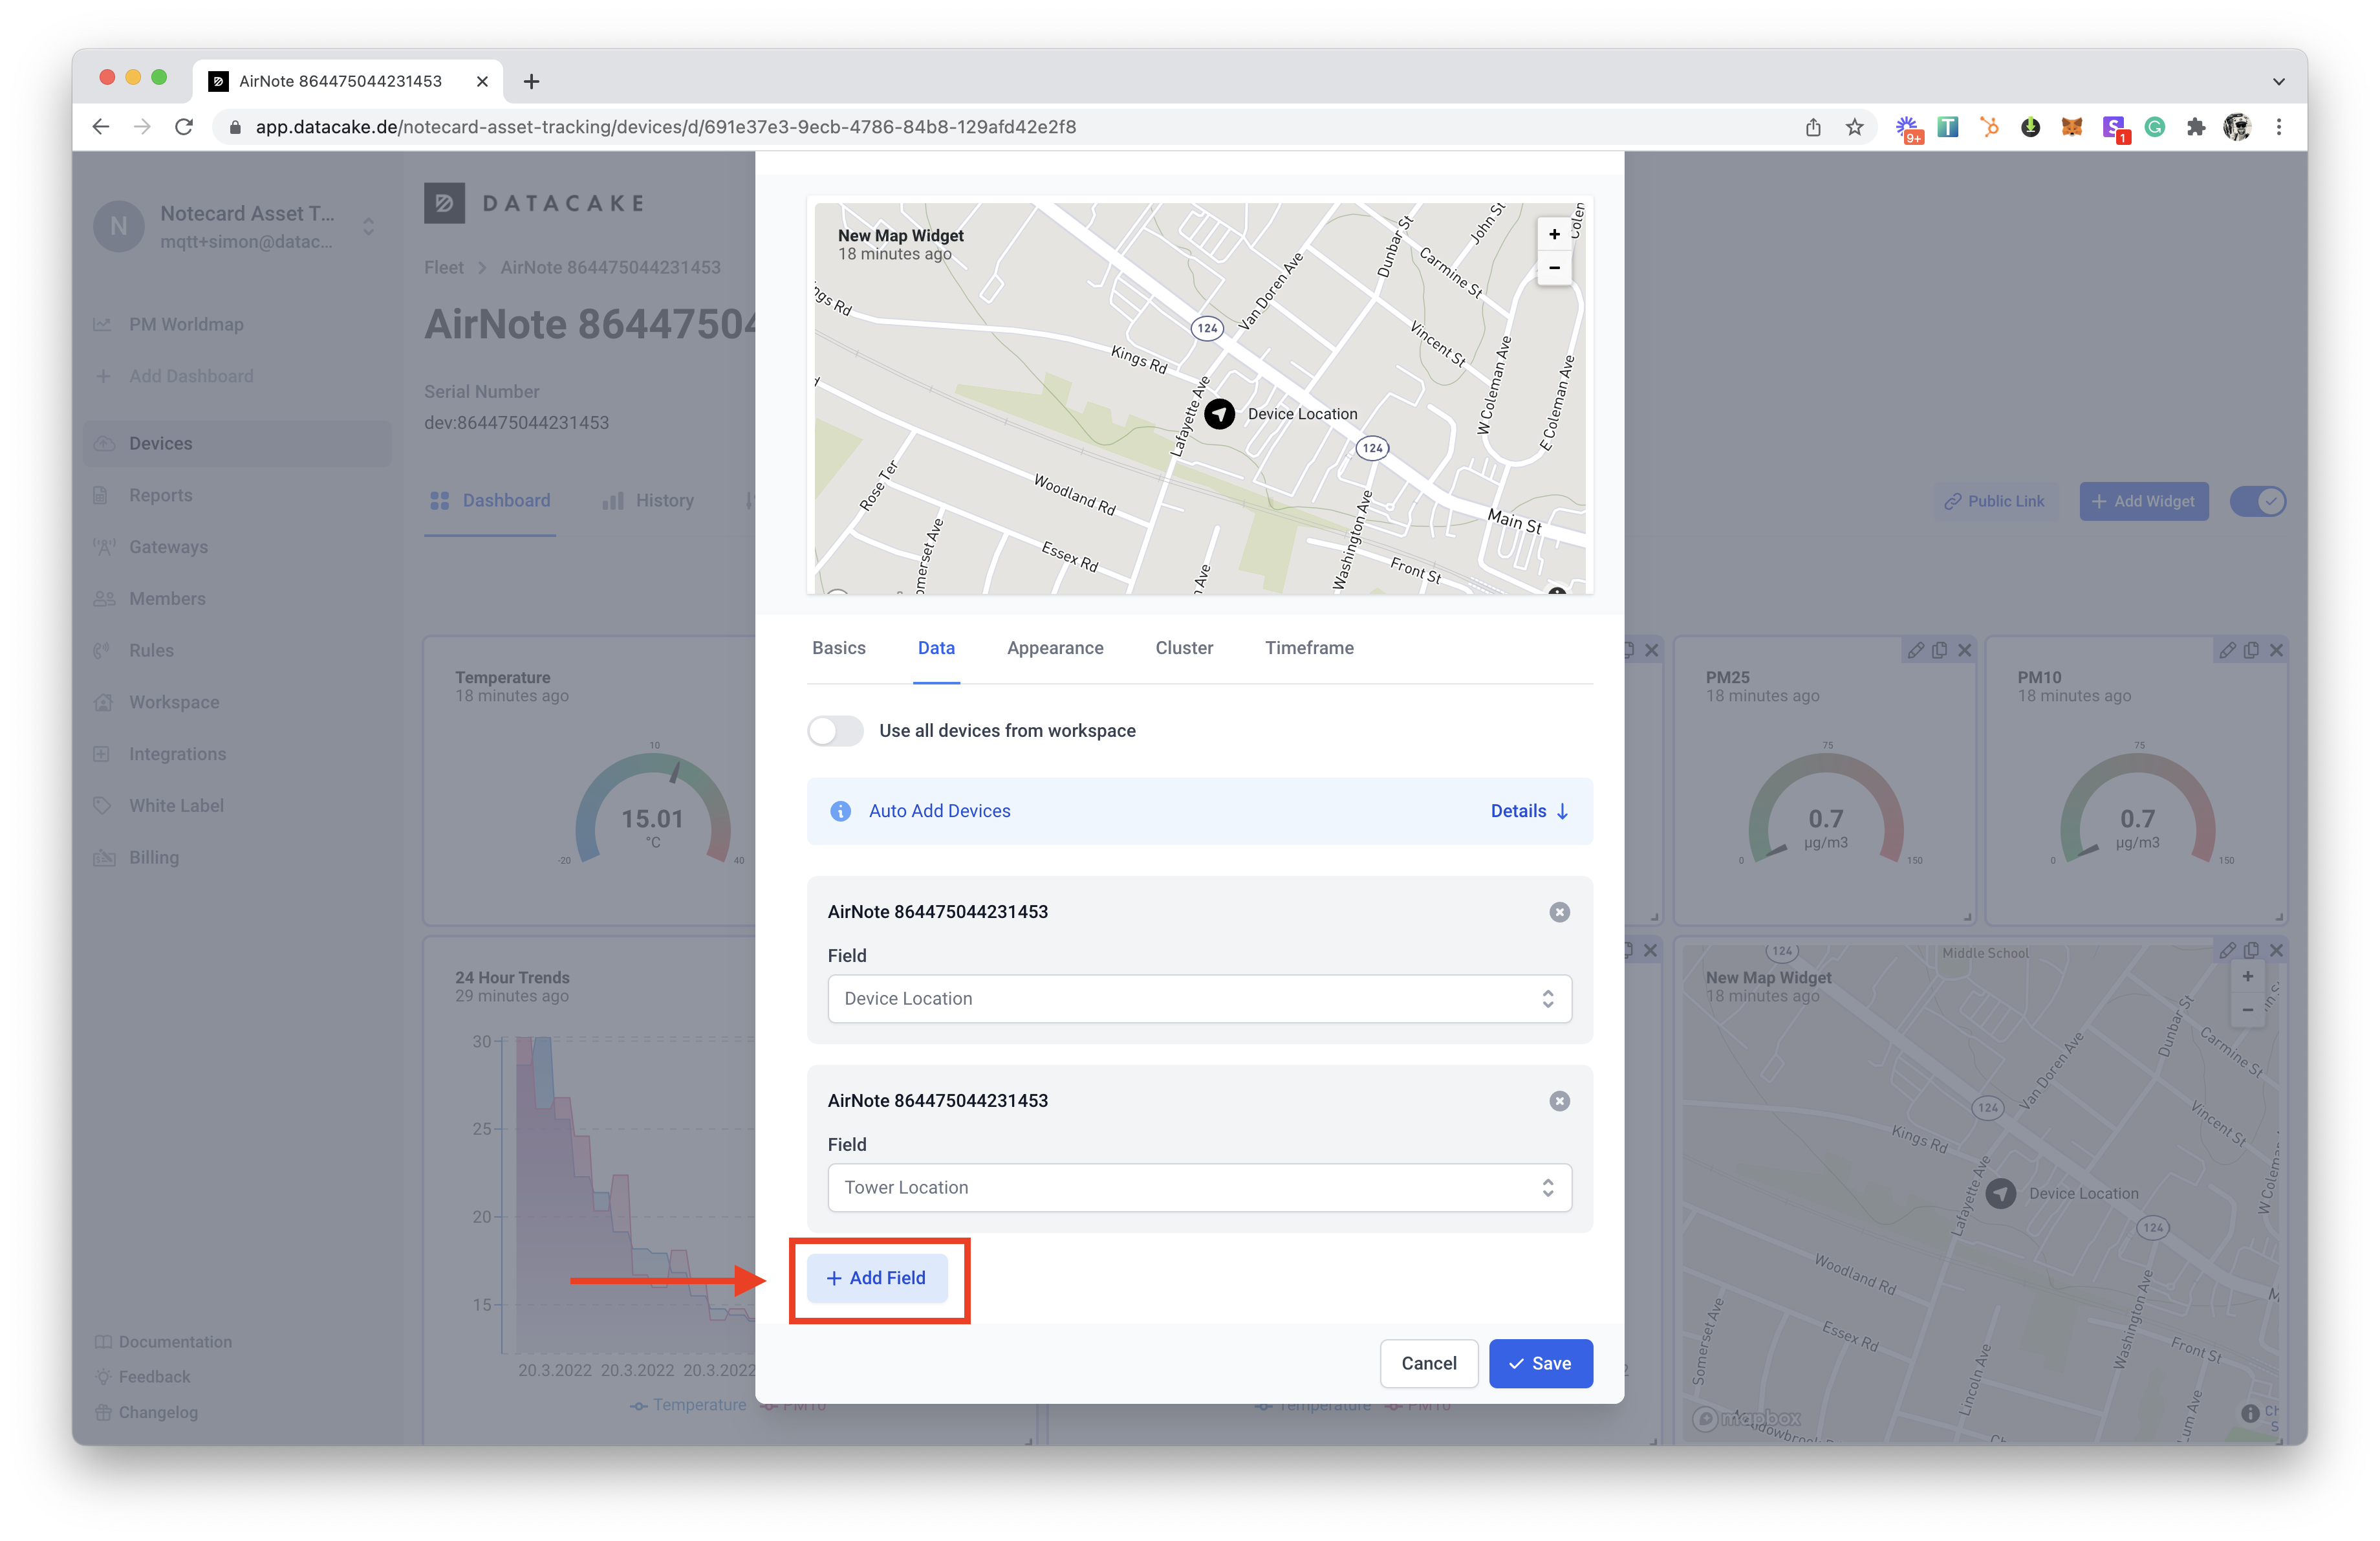Open the History tab behind dialog
Screen dimensions: 2380x1541
(x=648, y=500)
